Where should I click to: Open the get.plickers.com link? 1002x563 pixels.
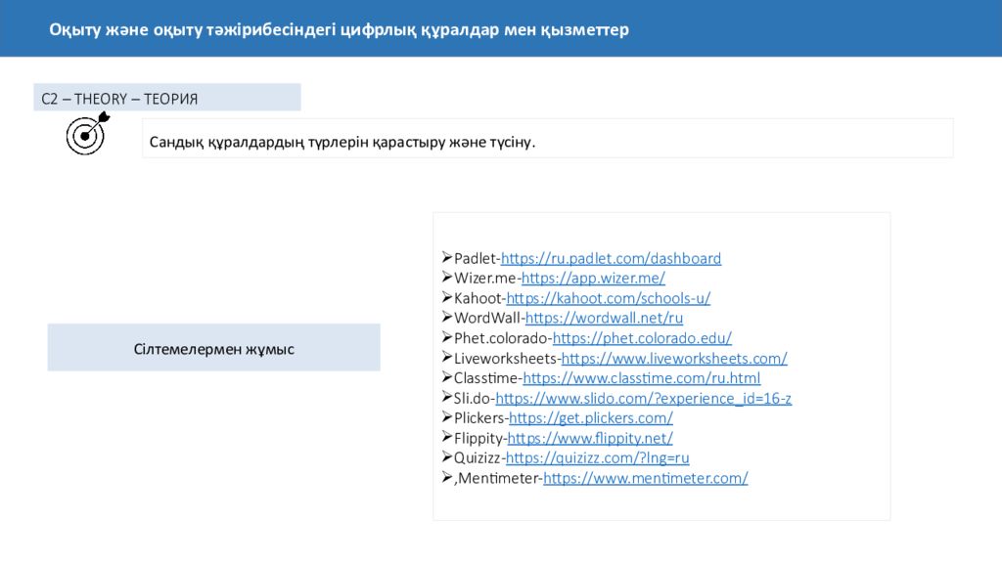click(591, 418)
